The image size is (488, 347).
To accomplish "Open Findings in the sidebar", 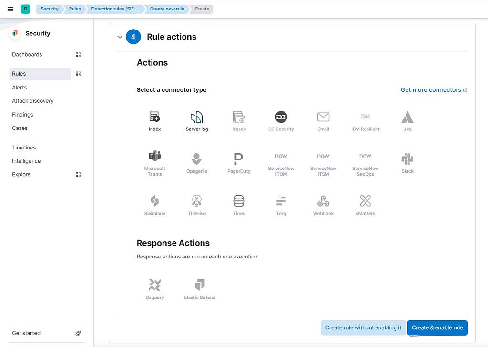I will coord(22,115).
